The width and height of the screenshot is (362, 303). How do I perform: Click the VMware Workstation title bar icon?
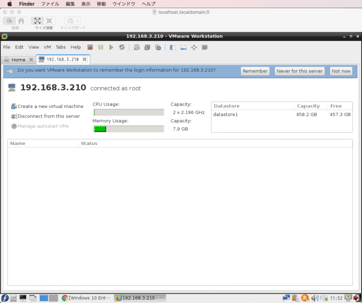pyautogui.click(x=4, y=36)
